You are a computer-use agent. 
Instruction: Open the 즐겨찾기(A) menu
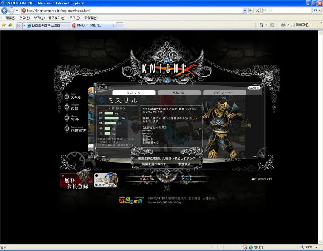point(57,18)
